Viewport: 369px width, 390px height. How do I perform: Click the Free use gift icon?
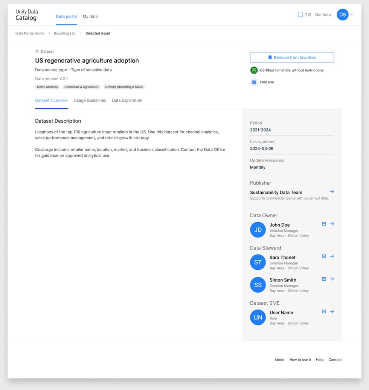click(254, 82)
